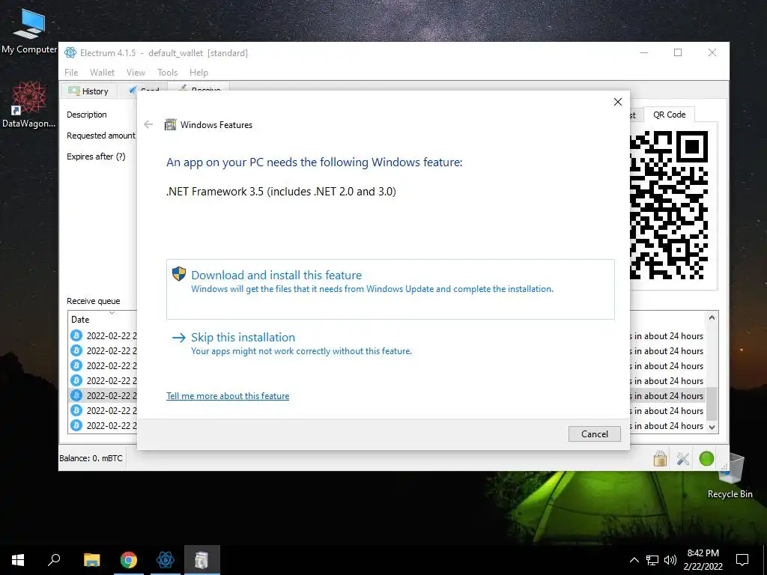Sort receive queue by Date header
Viewport: 767px width, 575px height.
pyautogui.click(x=80, y=319)
